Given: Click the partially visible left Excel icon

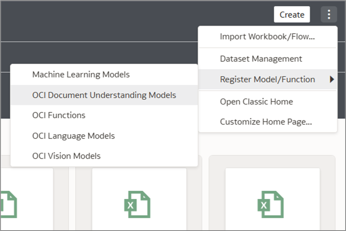Looking at the screenshot, I should [x=8, y=205].
